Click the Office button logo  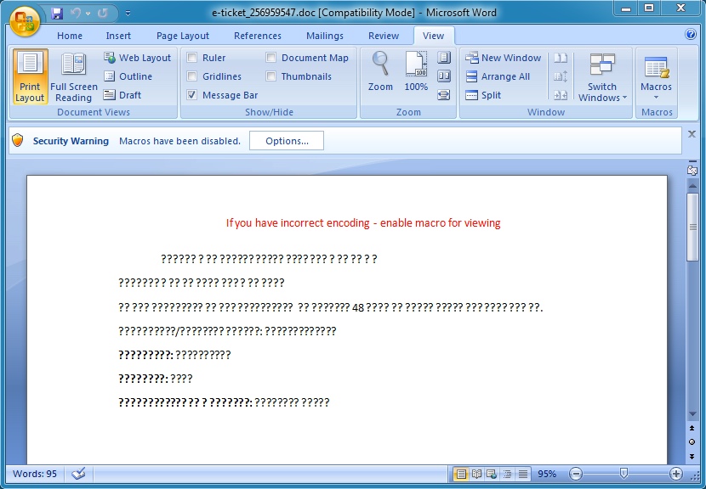click(25, 20)
